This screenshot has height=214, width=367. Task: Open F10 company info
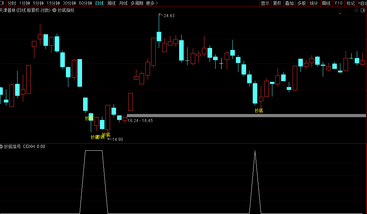click(x=339, y=3)
